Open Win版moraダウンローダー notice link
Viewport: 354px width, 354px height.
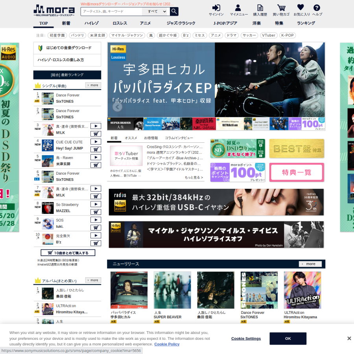[x=127, y=4]
